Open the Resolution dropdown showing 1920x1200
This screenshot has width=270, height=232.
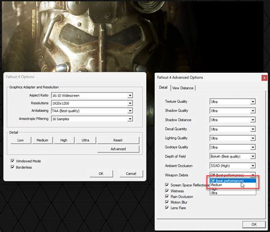[x=92, y=103]
